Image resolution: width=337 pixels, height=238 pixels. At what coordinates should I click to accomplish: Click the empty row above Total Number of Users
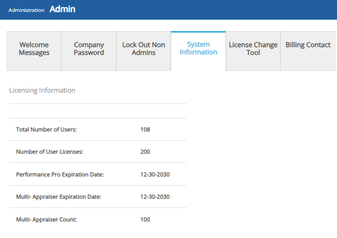[x=97, y=111]
